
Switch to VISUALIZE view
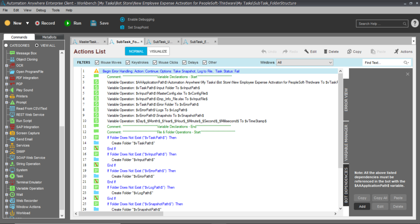158,51
